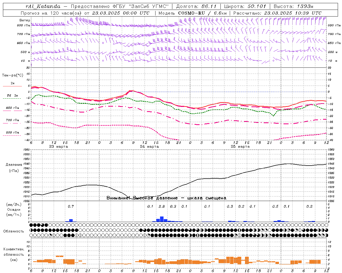Click the 24 марта date label
Image resolution: width=342 pixels, height=273 pixels.
pos(149,147)
